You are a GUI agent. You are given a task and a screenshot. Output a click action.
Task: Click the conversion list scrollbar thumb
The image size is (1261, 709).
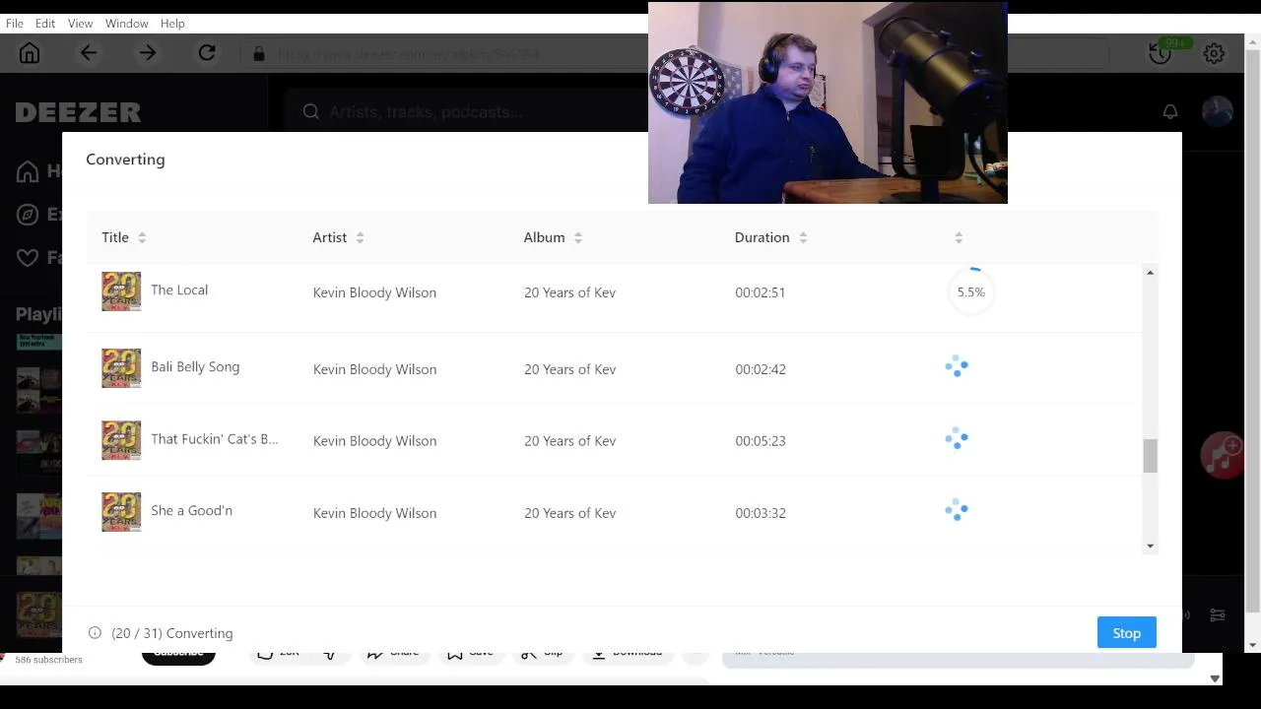coord(1150,456)
